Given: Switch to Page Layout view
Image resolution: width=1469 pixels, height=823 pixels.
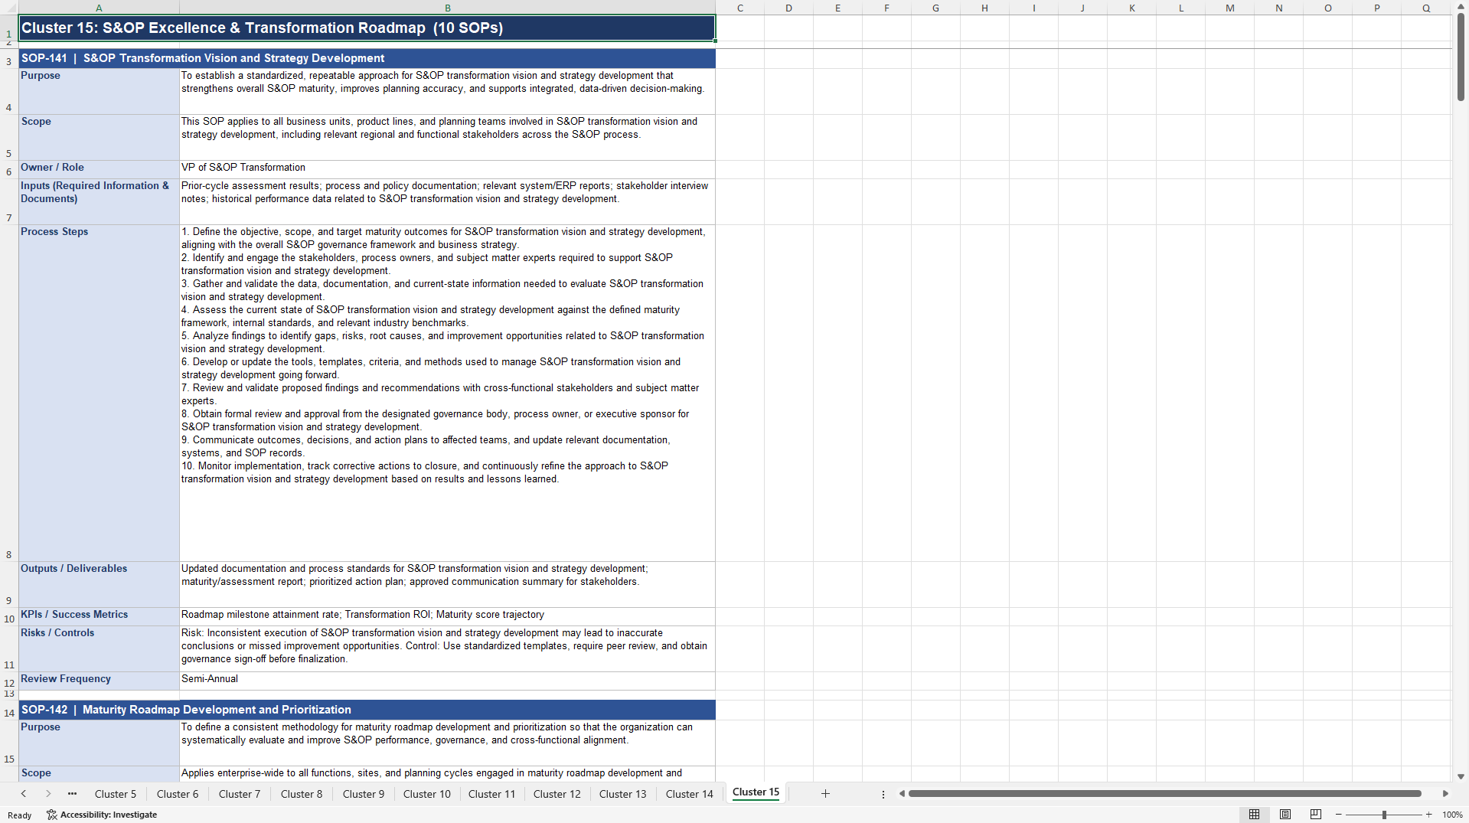Looking at the screenshot, I should [x=1285, y=815].
